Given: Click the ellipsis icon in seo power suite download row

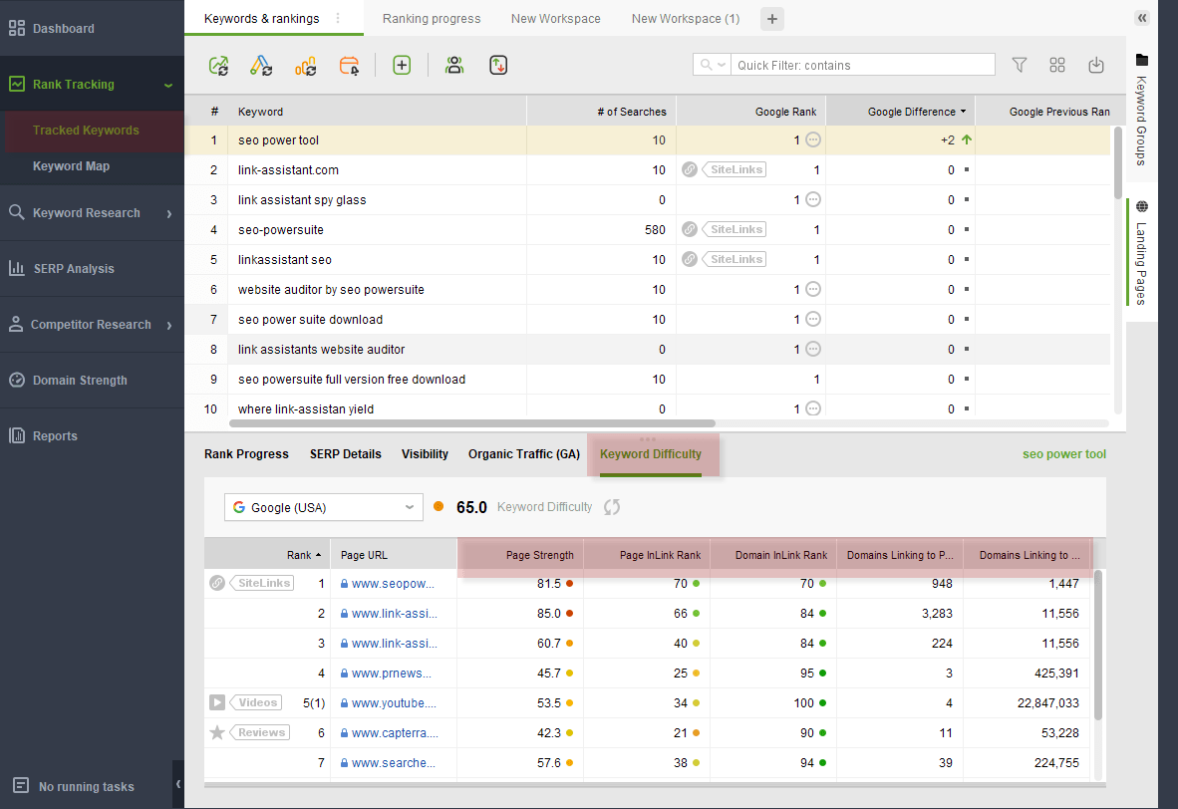Looking at the screenshot, I should [x=813, y=319].
